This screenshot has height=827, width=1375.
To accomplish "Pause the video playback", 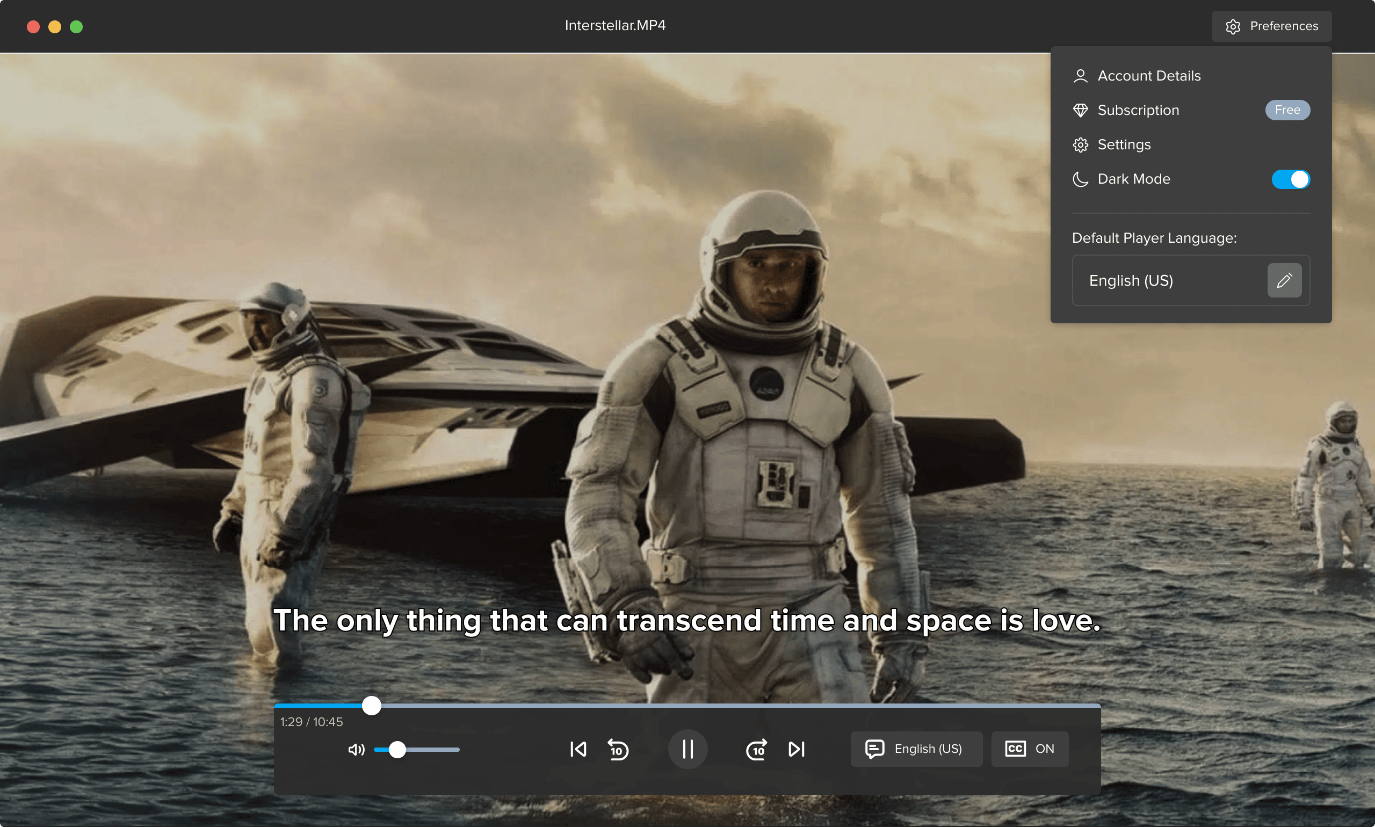I will click(x=688, y=749).
